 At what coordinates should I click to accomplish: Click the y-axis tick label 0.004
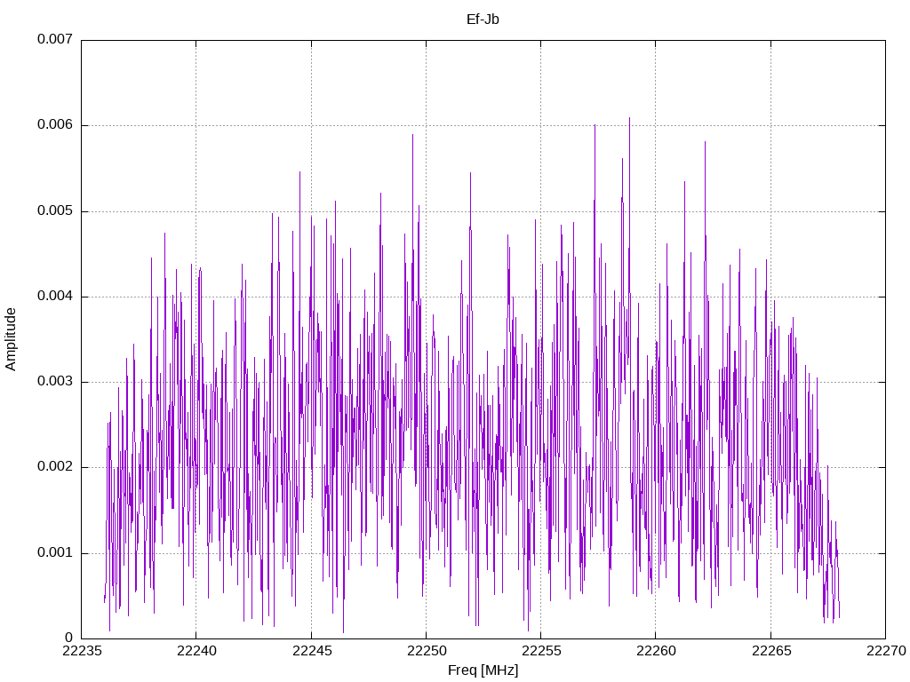pos(55,296)
